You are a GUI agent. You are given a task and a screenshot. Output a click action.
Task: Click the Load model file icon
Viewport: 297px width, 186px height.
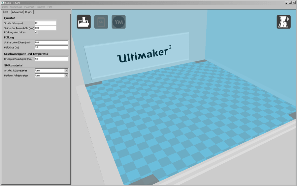point(84,22)
